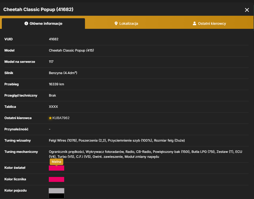
Task: Click the VUID value 41682
Action: [54, 39]
